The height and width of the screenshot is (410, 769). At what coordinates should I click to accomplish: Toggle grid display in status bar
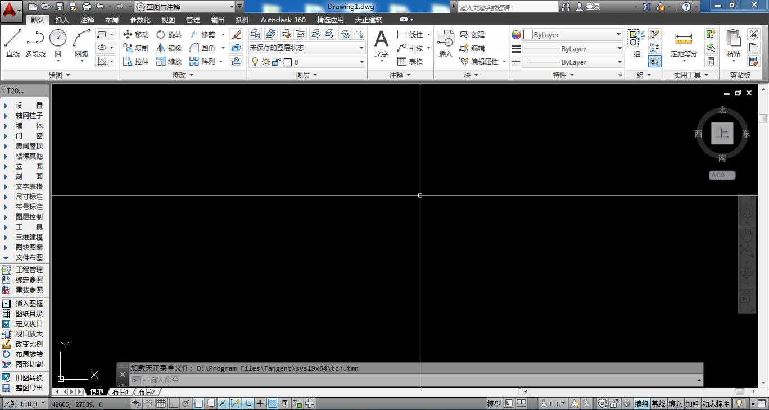(x=161, y=403)
